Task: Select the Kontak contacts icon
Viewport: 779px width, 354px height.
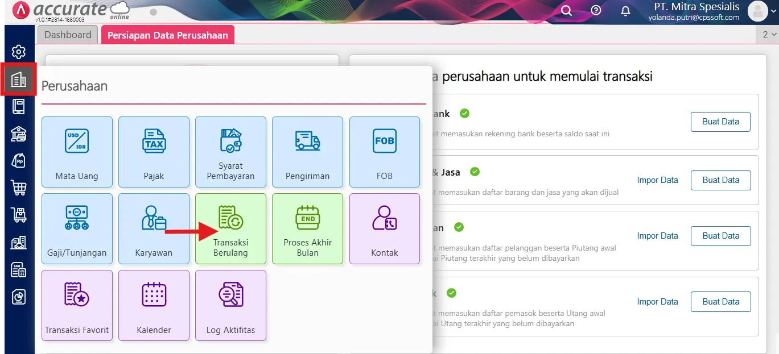Action: click(x=384, y=228)
